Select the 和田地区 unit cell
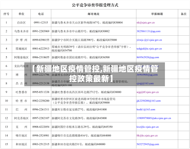Image resolution: width=190 pixels, height=149 pixels. [21, 144]
